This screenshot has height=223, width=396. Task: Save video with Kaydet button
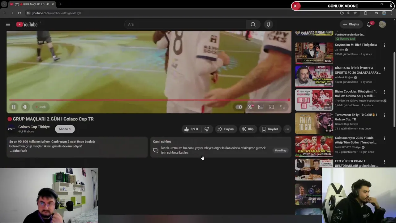click(x=270, y=129)
